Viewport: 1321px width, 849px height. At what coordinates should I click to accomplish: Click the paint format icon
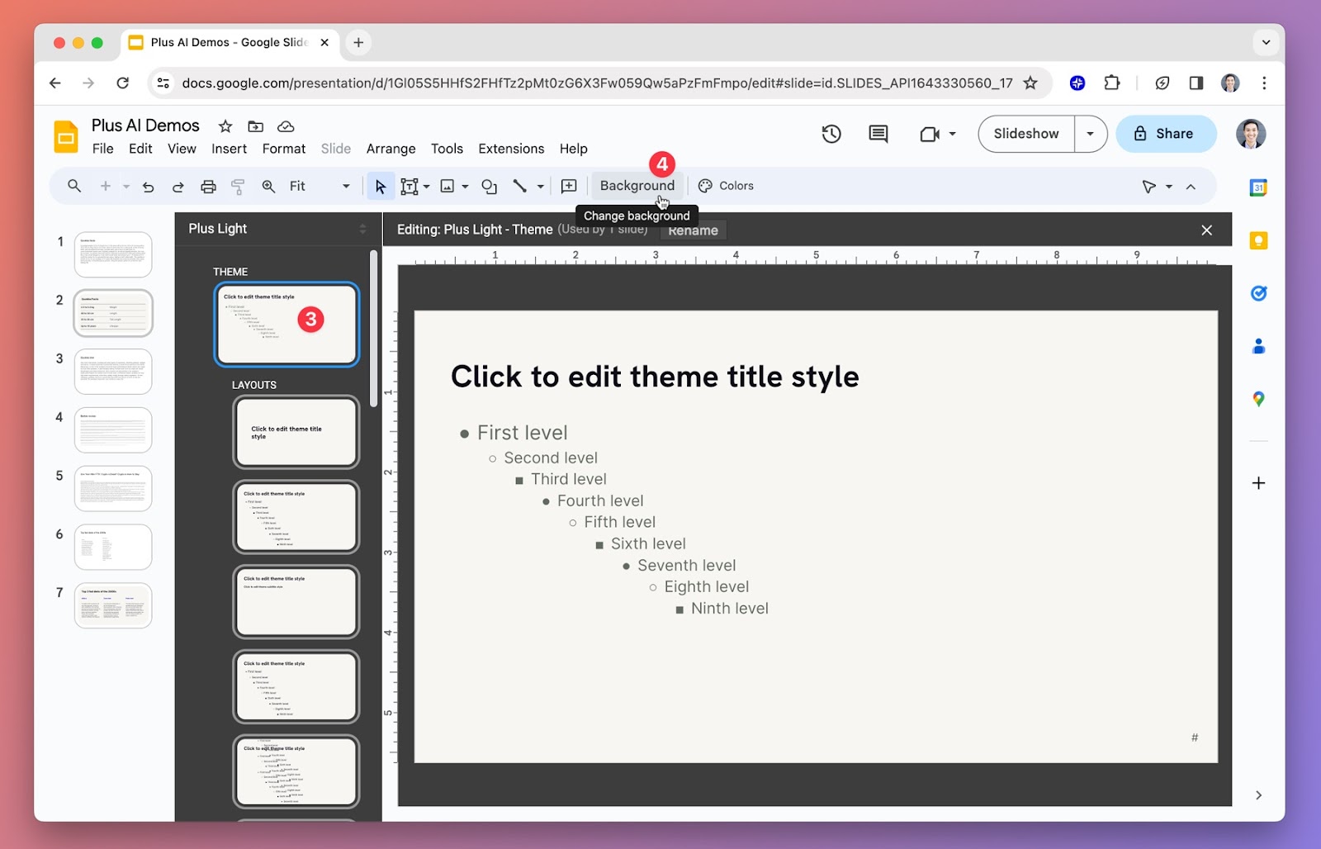click(x=238, y=187)
